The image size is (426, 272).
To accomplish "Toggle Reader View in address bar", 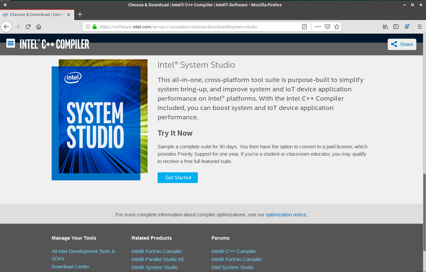I will [x=304, y=27].
